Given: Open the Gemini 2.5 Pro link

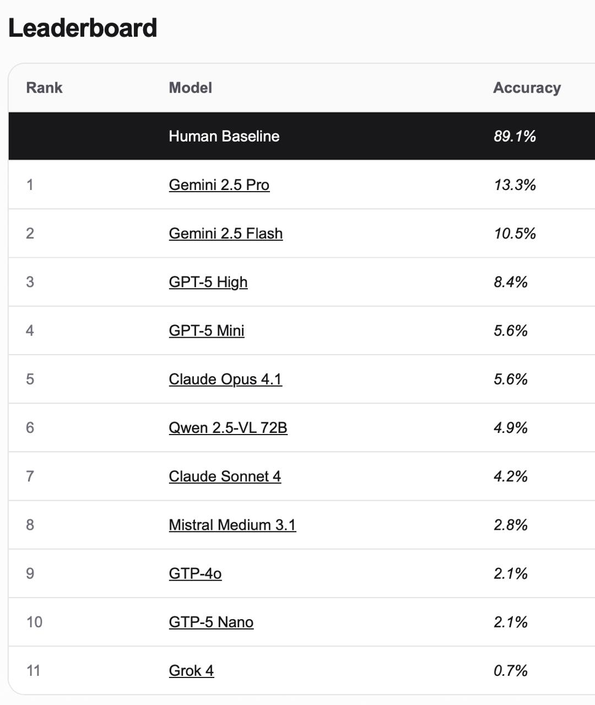Looking at the screenshot, I should (219, 185).
